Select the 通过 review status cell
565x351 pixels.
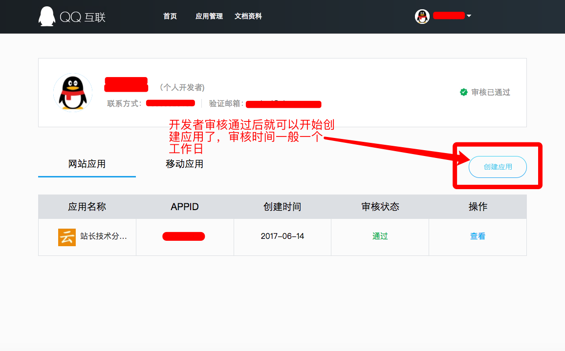point(380,236)
